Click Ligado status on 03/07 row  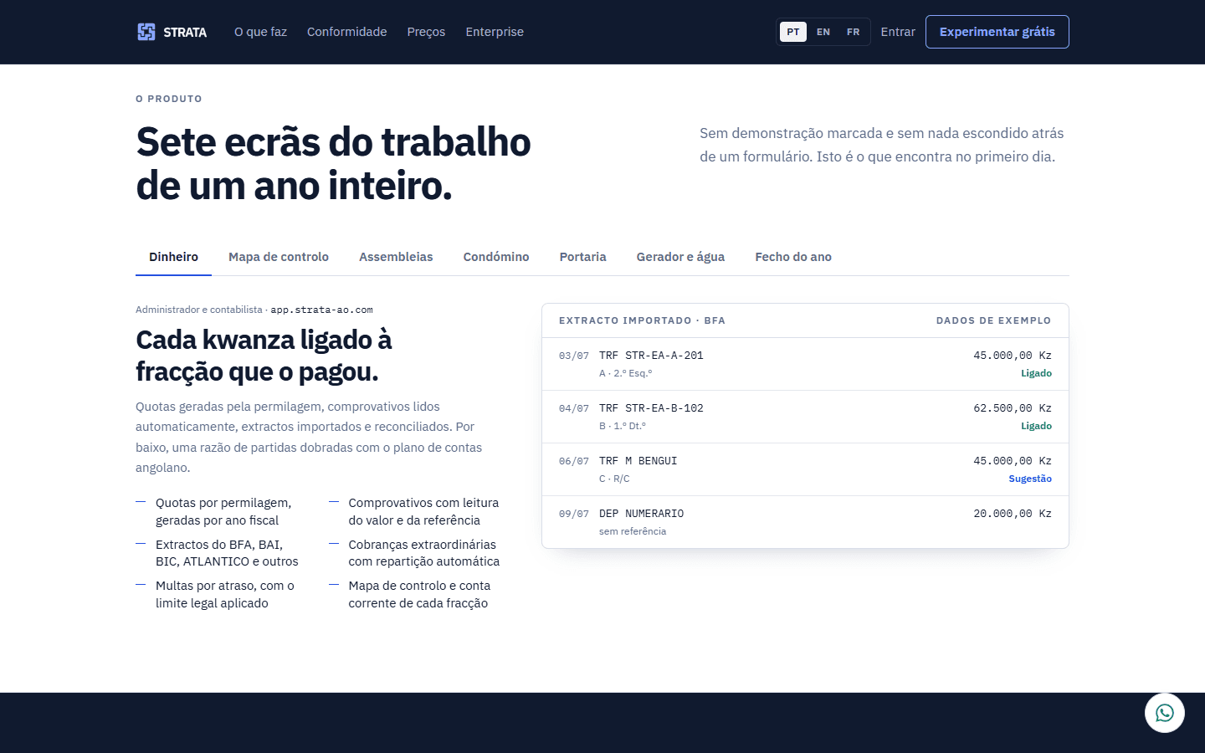point(1036,373)
